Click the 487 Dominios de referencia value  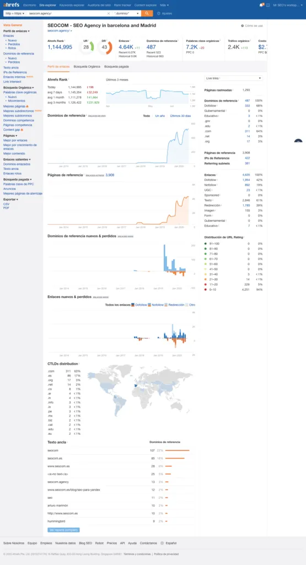151,47
